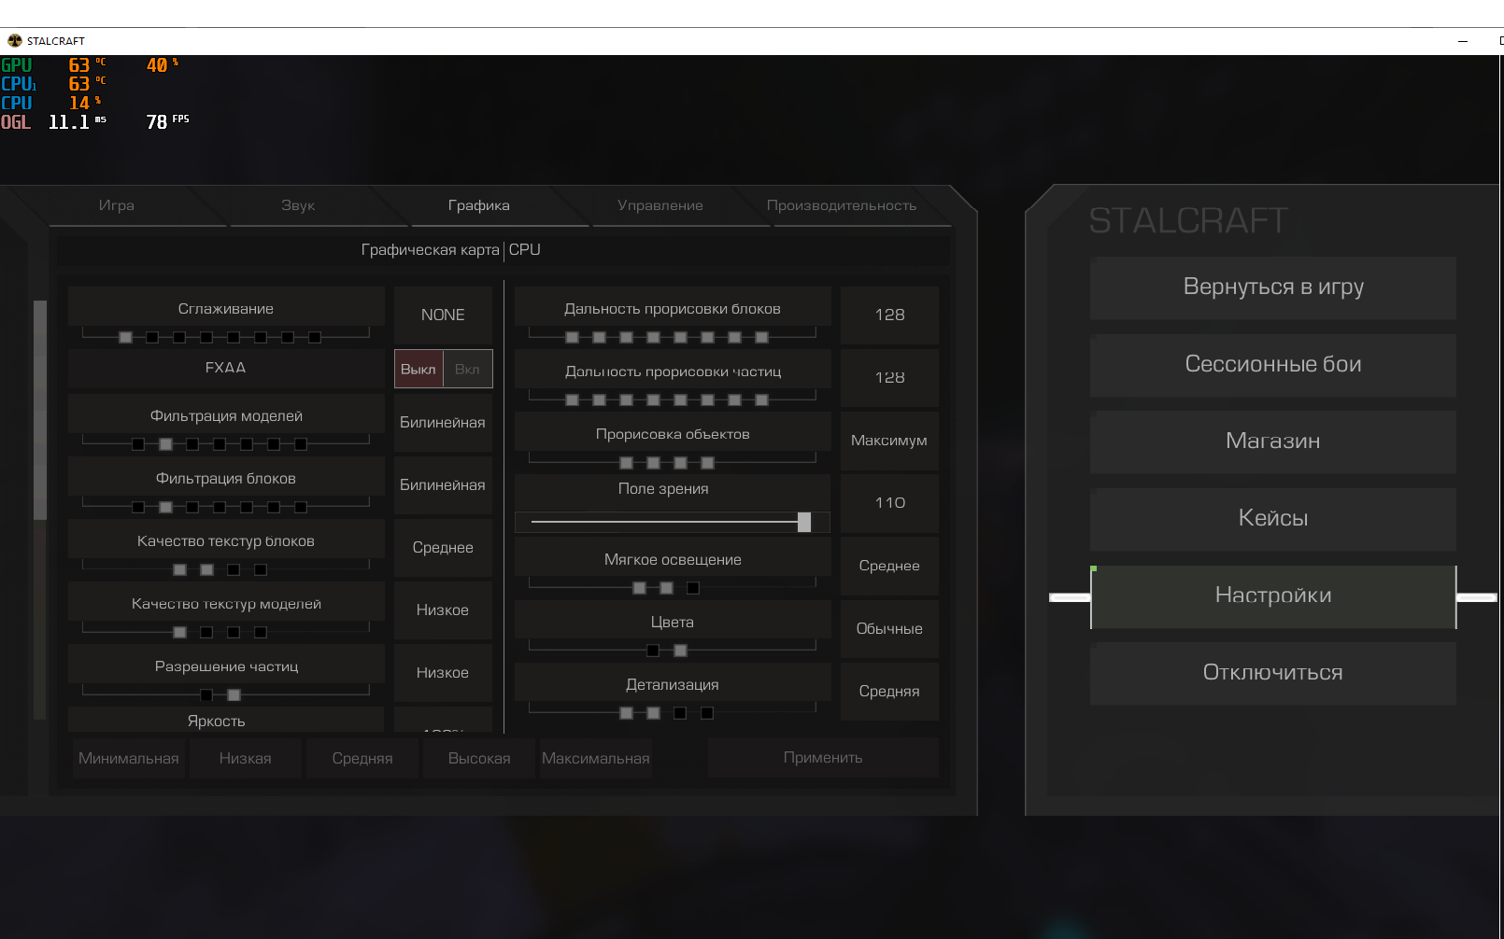This screenshot has height=939, width=1504.
Task: Open the Игра settings tab
Action: 117,205
